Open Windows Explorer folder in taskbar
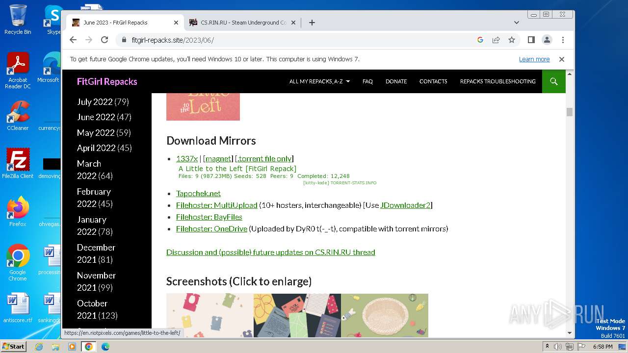628x353 pixels. pos(55,347)
